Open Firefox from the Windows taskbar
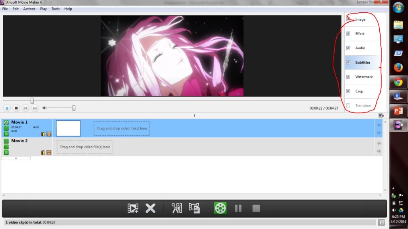Viewport: 408px width, 229px height. tap(398, 68)
